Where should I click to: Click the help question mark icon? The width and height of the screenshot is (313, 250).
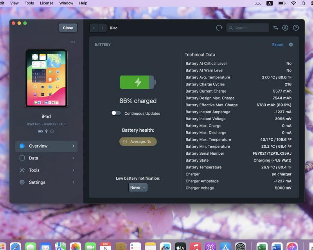[296, 28]
